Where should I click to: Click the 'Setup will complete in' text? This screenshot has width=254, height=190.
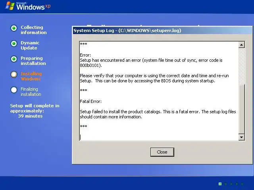[x=35, y=106]
